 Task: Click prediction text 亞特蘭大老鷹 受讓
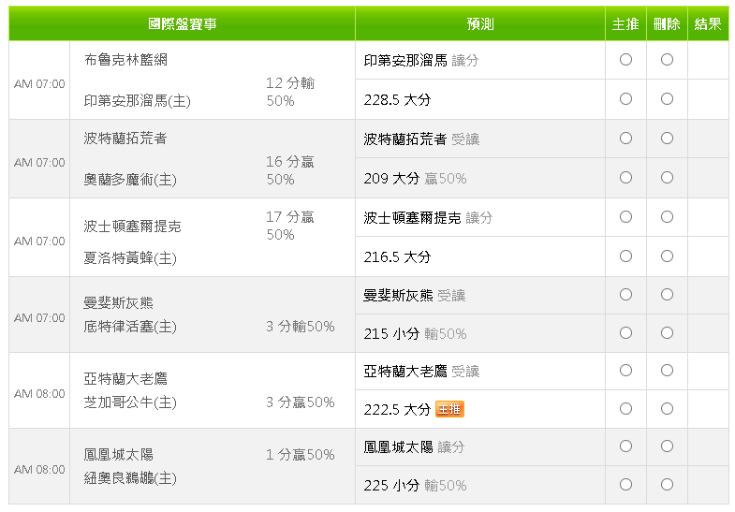pos(422,372)
